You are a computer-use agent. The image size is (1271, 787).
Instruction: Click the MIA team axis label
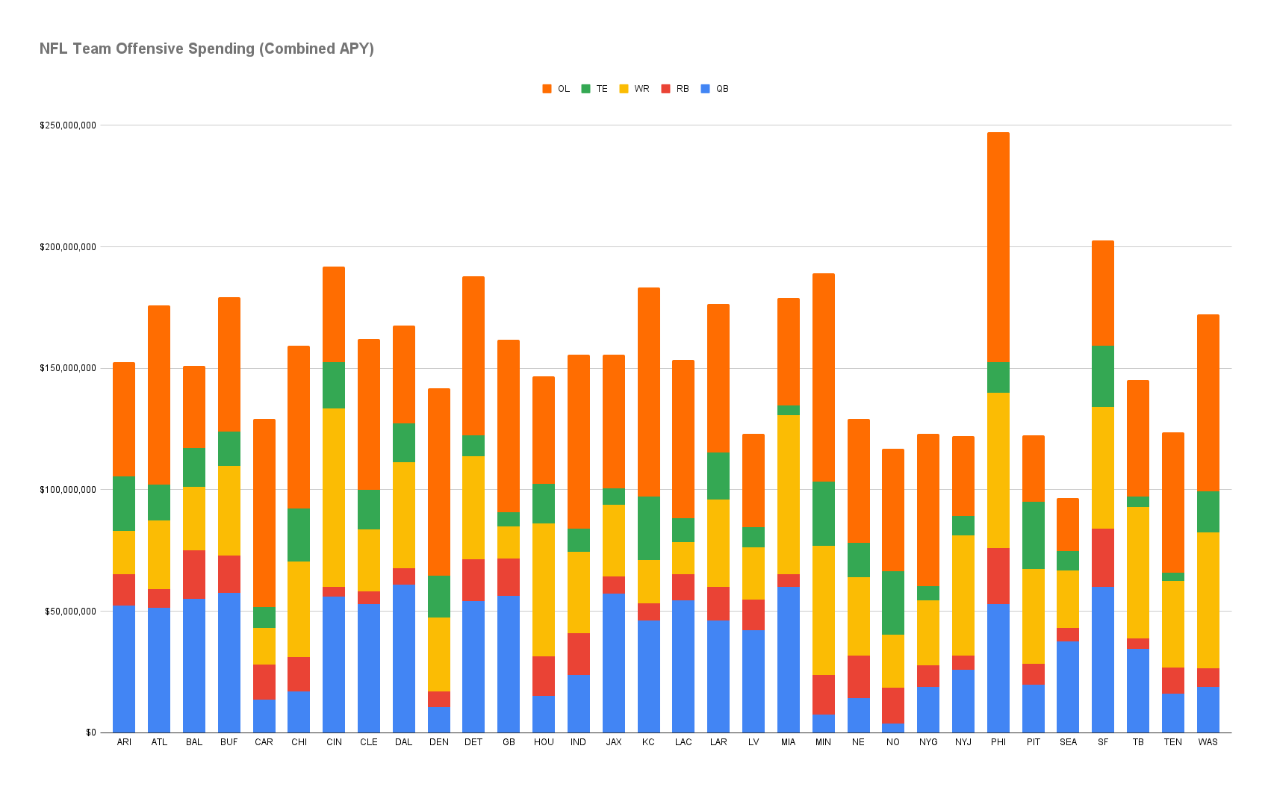788,742
